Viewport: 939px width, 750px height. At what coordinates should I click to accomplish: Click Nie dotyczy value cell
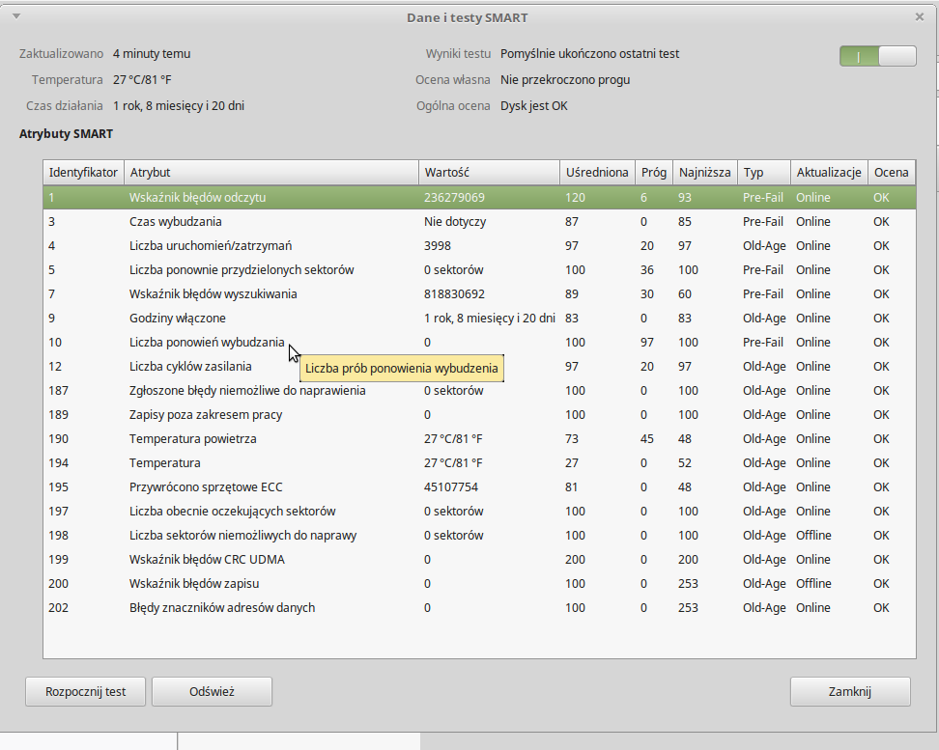pos(455,221)
